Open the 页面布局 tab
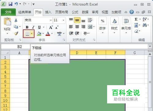The width and height of the screenshot is (153, 111). coord(62,12)
